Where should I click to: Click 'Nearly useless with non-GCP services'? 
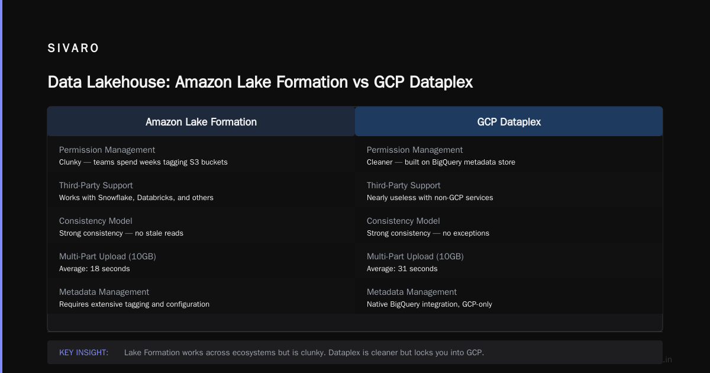pyautogui.click(x=430, y=198)
